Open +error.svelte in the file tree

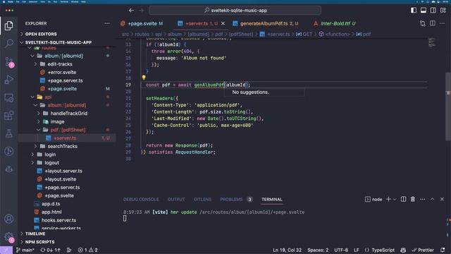62,72
